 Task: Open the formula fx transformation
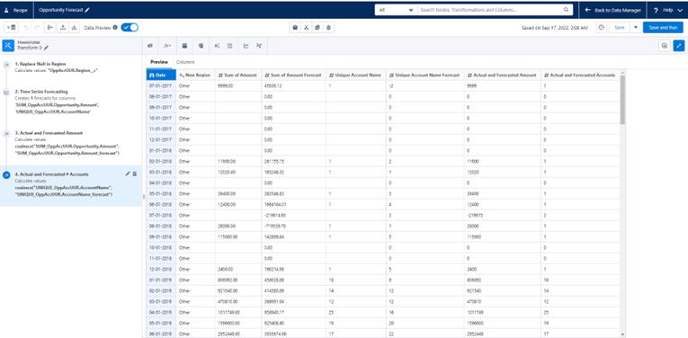tap(167, 45)
